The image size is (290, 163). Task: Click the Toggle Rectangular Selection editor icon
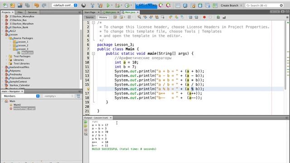point(163,17)
